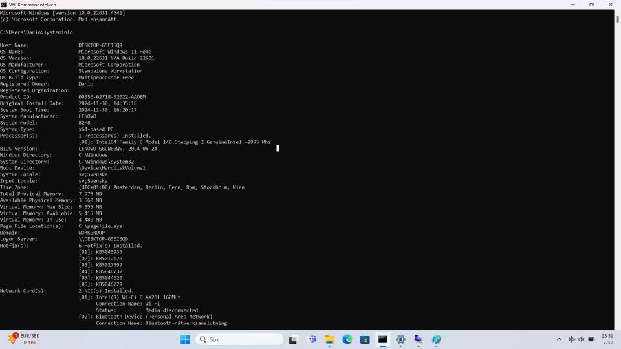621x349 pixels.
Task: Open Settings gear icon in taskbar
Action: (400, 339)
